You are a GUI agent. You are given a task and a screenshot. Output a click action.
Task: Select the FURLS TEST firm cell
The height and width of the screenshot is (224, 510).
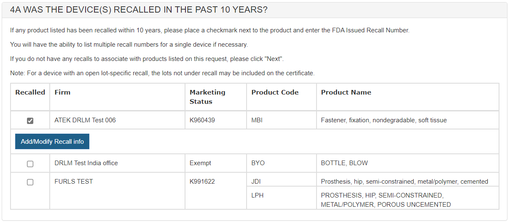pos(74,182)
